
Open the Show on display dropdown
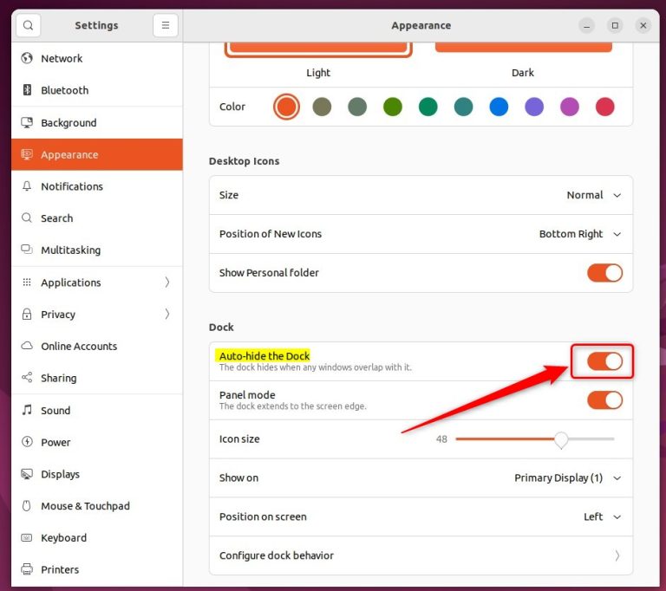pos(568,478)
